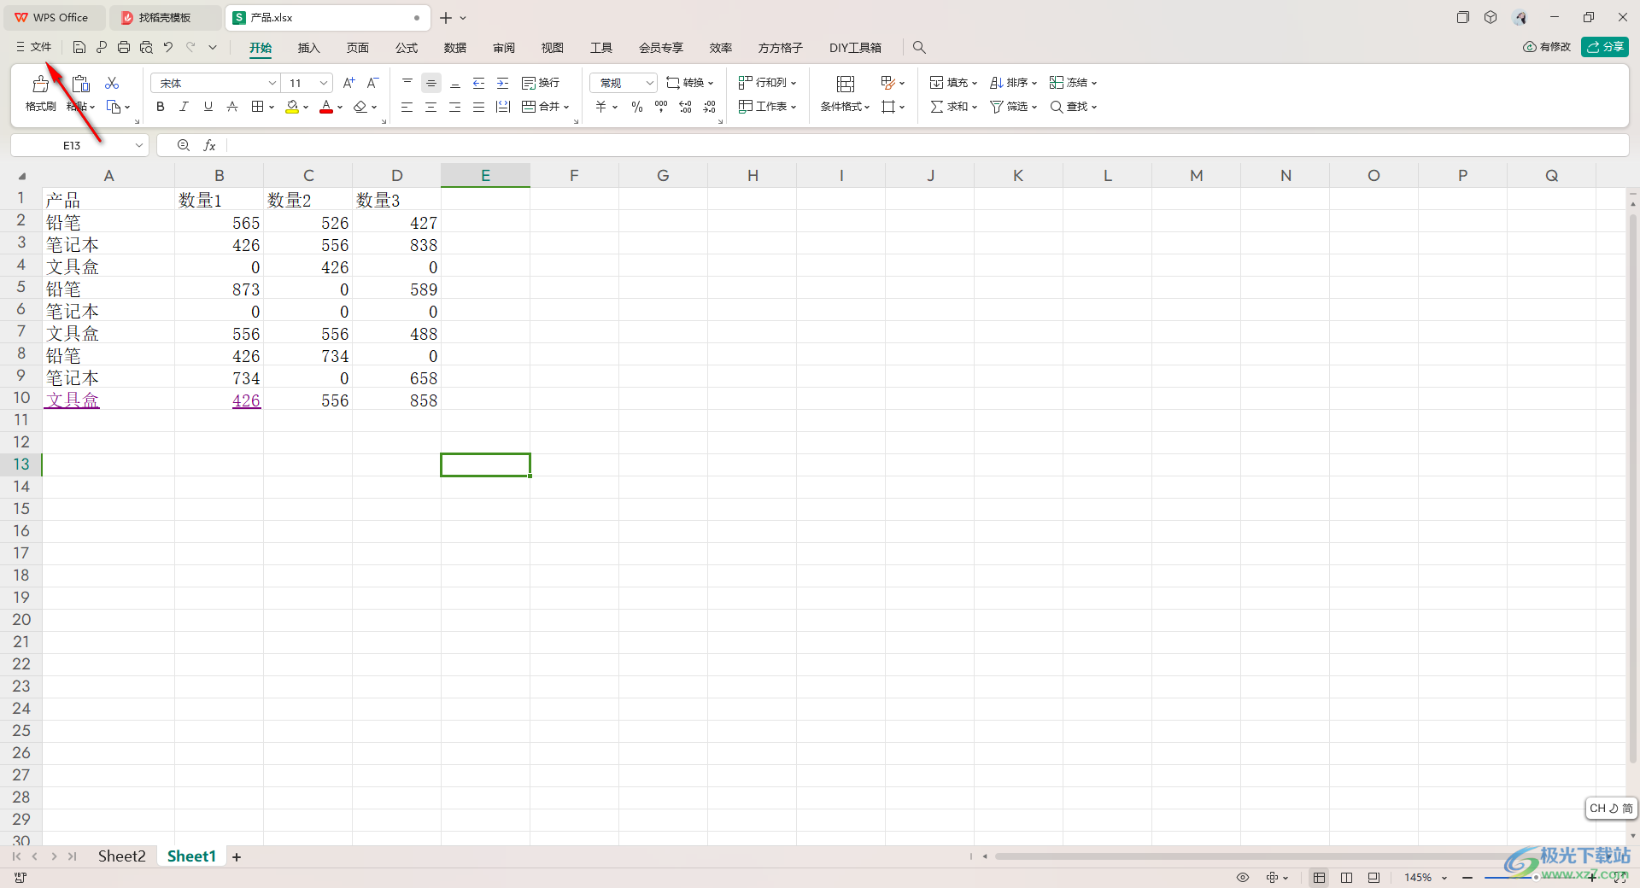Switch to the 公式 Formulas tab
This screenshot has height=888, width=1640.
click(407, 48)
